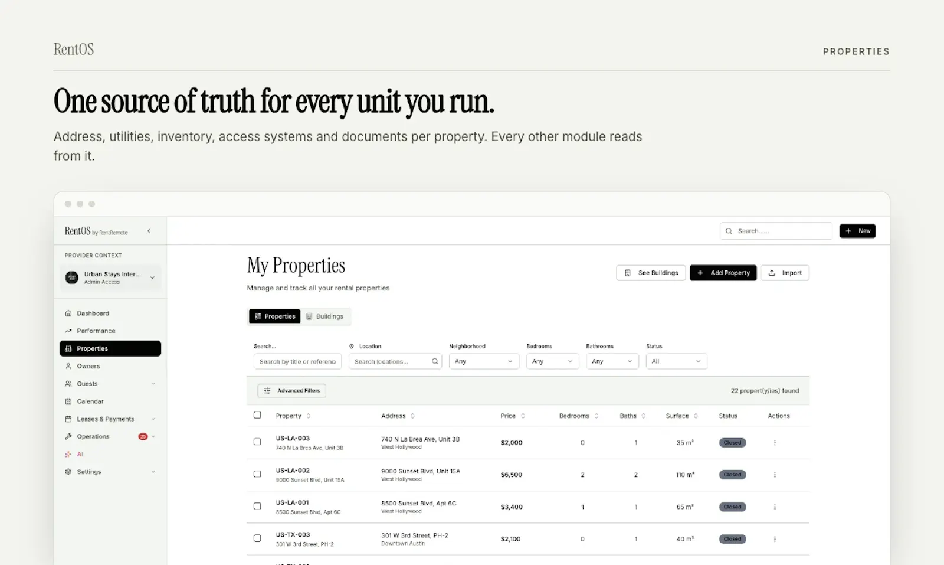Viewport: 944px width, 565px height.
Task: Click PROPERTIES link in page header
Action: (x=856, y=51)
